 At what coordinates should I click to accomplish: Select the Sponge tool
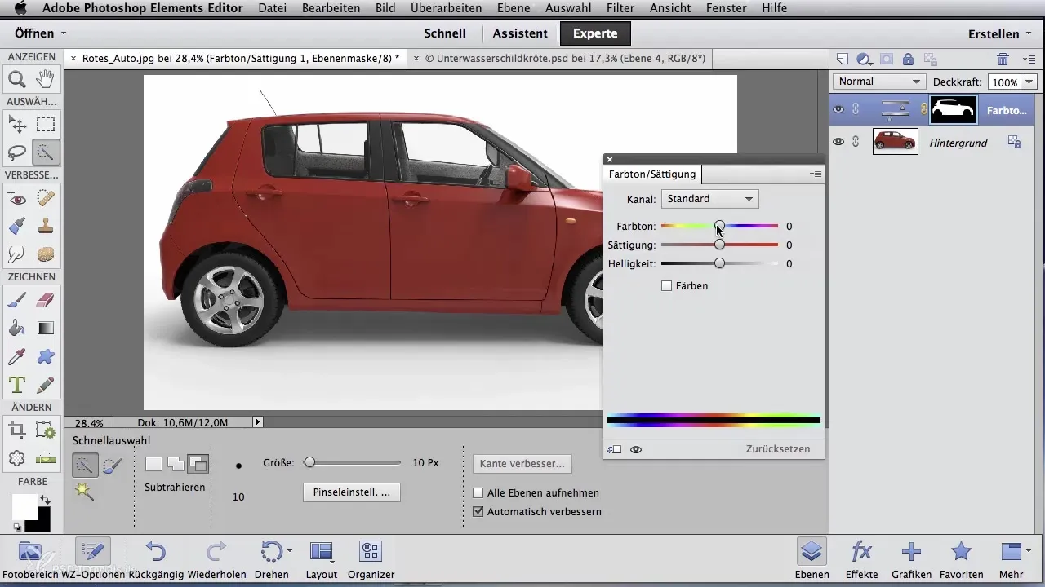[x=46, y=254]
